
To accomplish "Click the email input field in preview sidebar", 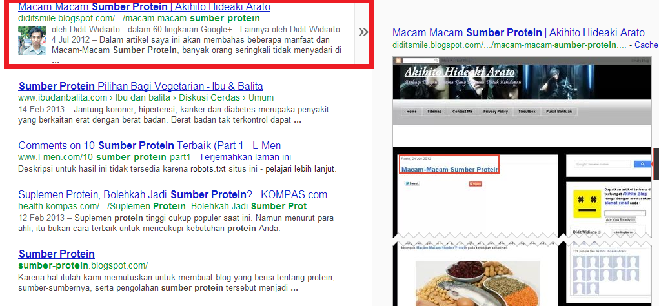I will point(625,214).
